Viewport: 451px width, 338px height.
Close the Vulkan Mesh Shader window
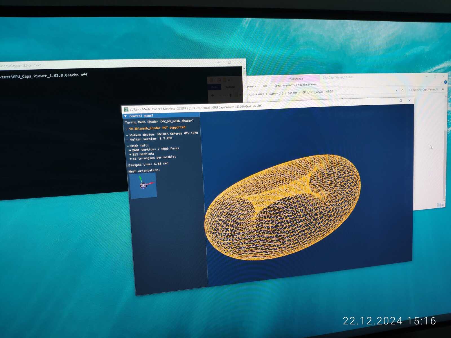[x=410, y=100]
